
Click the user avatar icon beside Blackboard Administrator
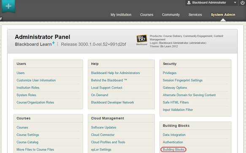(x=189, y=3)
